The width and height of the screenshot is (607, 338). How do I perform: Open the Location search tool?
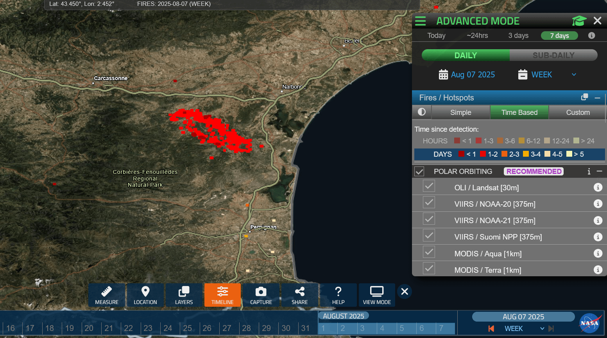(145, 295)
